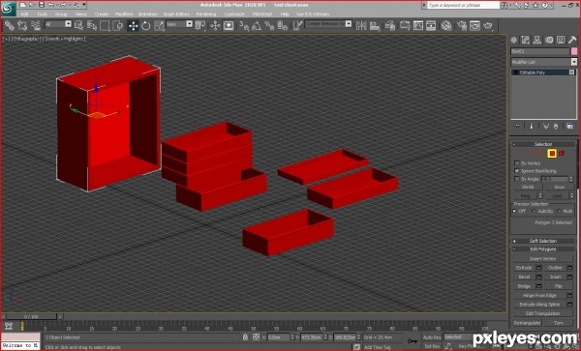Open the Hierarchy command panel tab
The image size is (581, 351).
coord(537,40)
